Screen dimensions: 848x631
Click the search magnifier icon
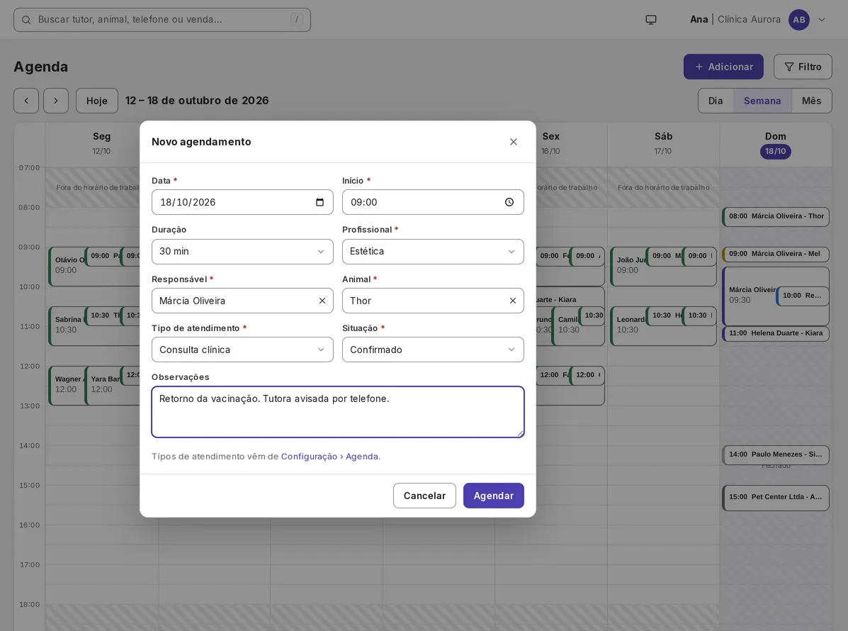26,20
